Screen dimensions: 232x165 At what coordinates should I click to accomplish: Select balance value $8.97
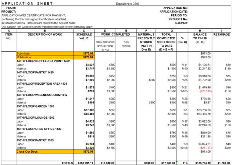(207, 103)
